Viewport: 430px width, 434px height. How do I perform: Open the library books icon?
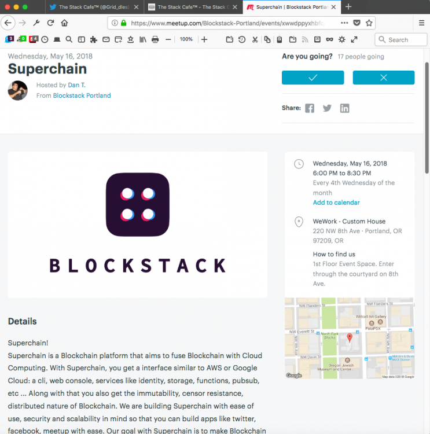(143, 39)
